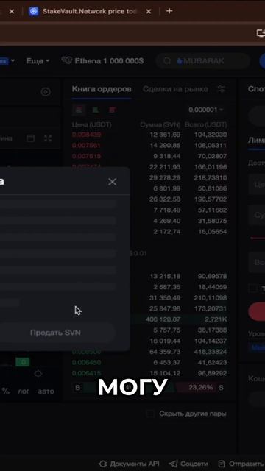Select bid price 0,006415 in order book

coord(87,373)
